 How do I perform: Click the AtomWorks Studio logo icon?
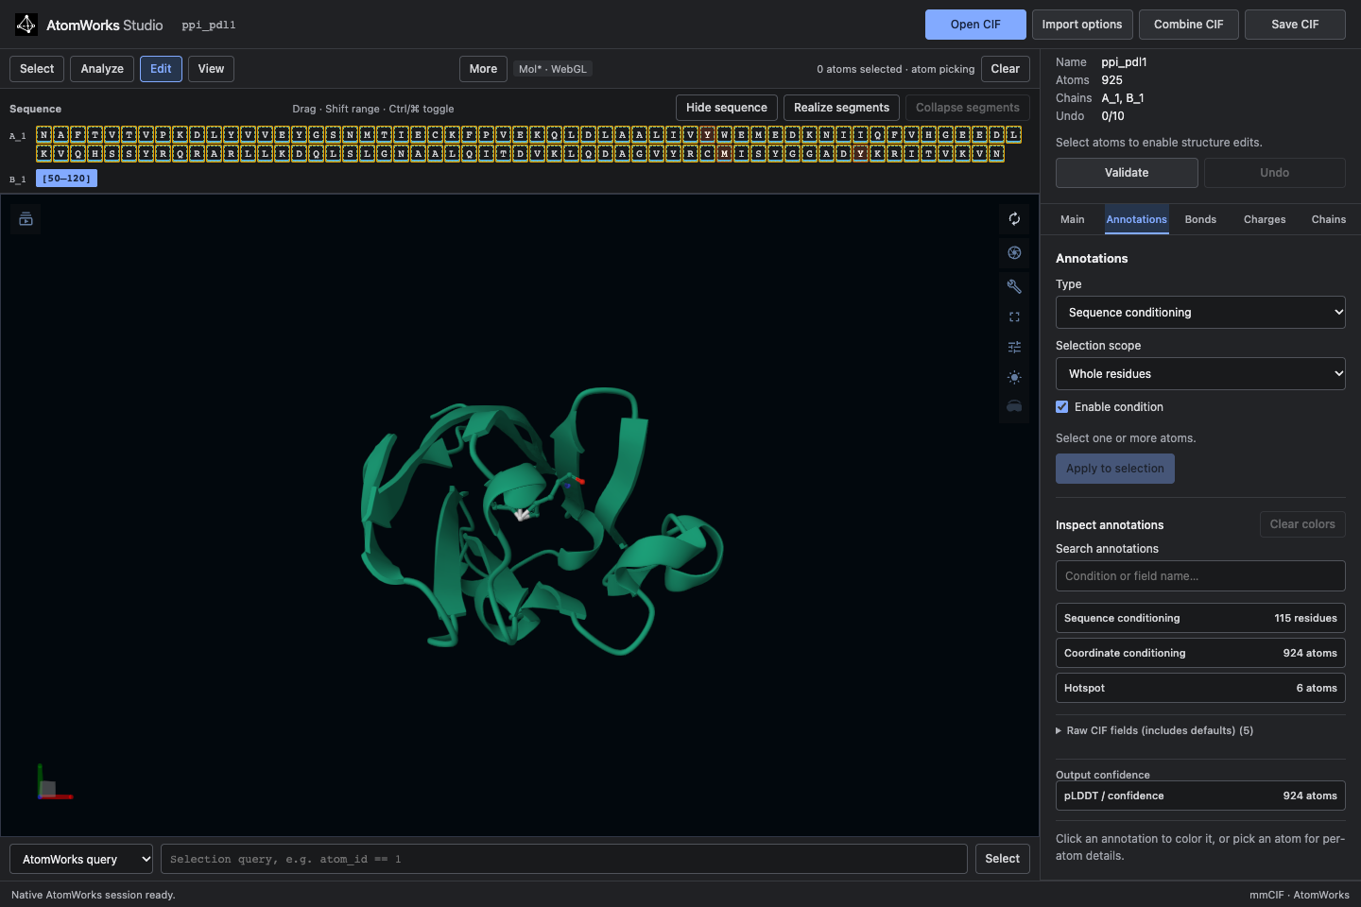coord(26,25)
